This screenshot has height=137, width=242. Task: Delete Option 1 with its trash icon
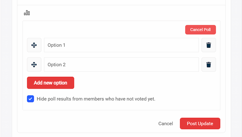tap(209, 45)
